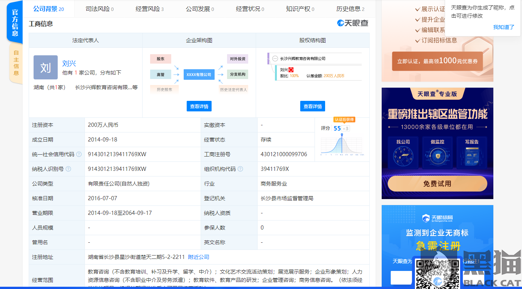Screen dimensions: 522x289
Task: Click the QR code at the bottom right
Action: [x=438, y=273]
